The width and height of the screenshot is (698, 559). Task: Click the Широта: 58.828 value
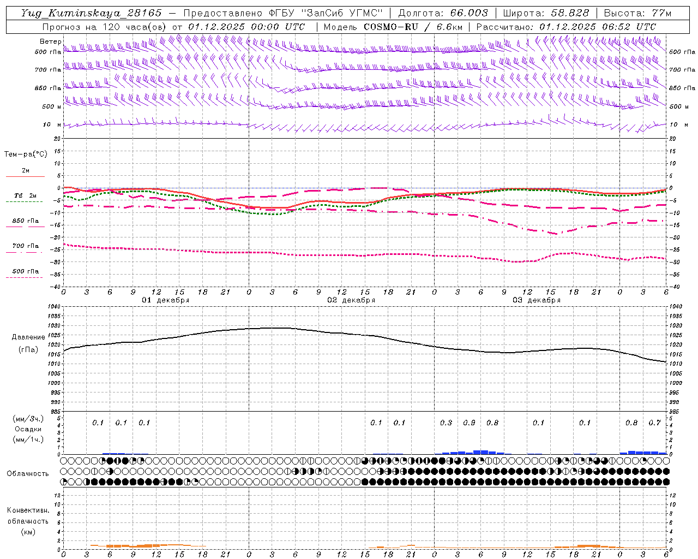coord(546,13)
